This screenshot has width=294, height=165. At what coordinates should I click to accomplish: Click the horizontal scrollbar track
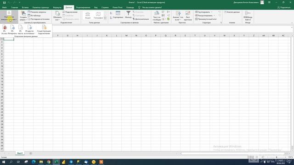(x=234, y=154)
